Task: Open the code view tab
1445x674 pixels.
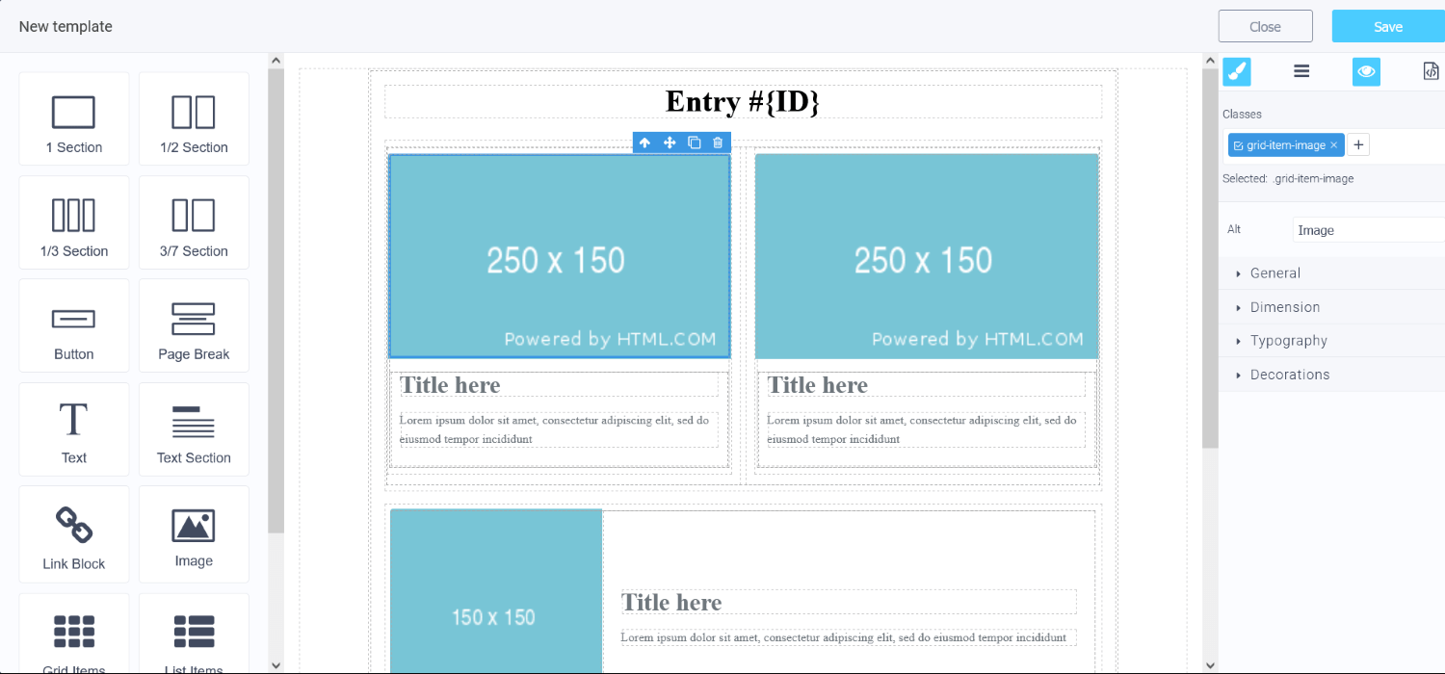Action: (1431, 71)
